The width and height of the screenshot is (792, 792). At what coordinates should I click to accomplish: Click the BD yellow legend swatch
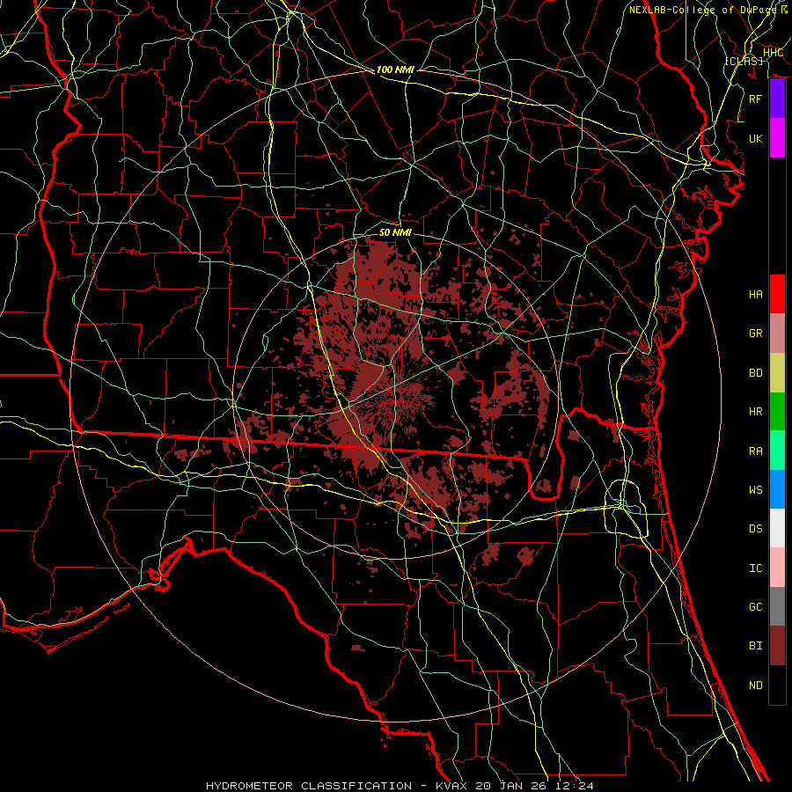777,372
